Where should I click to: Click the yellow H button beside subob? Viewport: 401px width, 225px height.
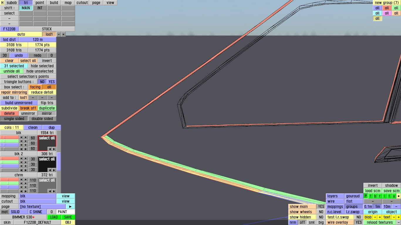[x=2, y=3]
